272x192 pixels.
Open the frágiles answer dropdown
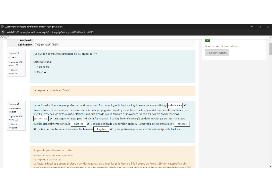[x=101, y=129]
